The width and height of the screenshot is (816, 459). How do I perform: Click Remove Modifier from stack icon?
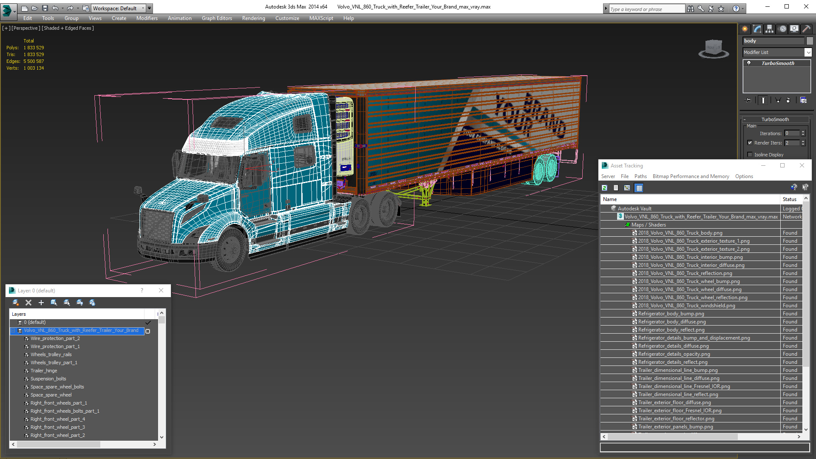pos(788,100)
